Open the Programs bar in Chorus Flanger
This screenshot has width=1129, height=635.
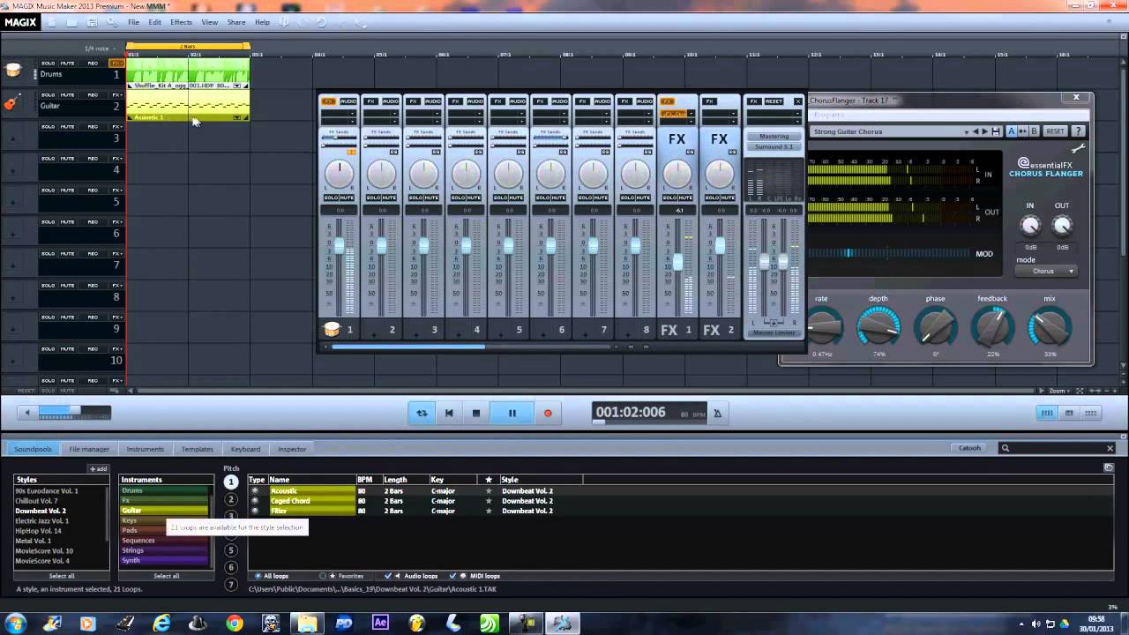948,116
